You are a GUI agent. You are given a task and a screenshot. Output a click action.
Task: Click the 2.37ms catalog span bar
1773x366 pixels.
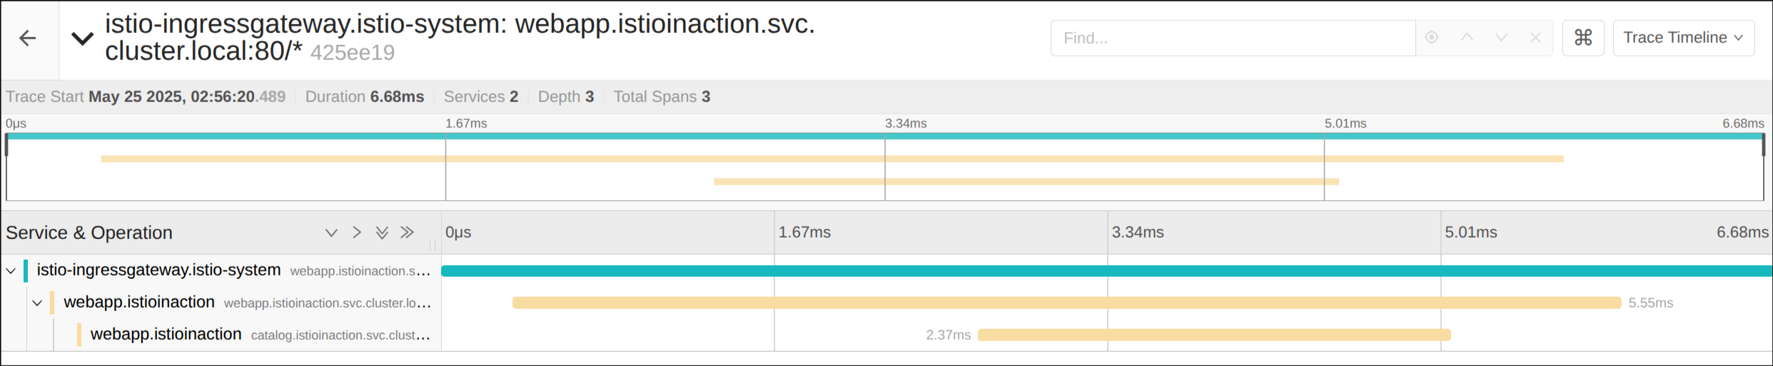click(1214, 335)
